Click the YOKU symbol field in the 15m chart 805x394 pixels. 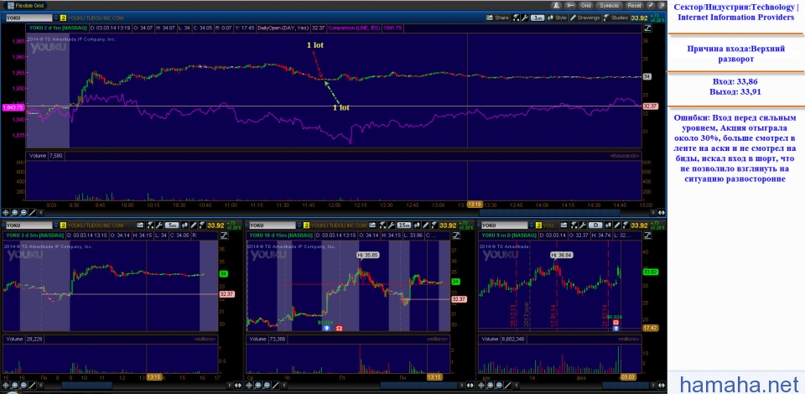click(273, 226)
